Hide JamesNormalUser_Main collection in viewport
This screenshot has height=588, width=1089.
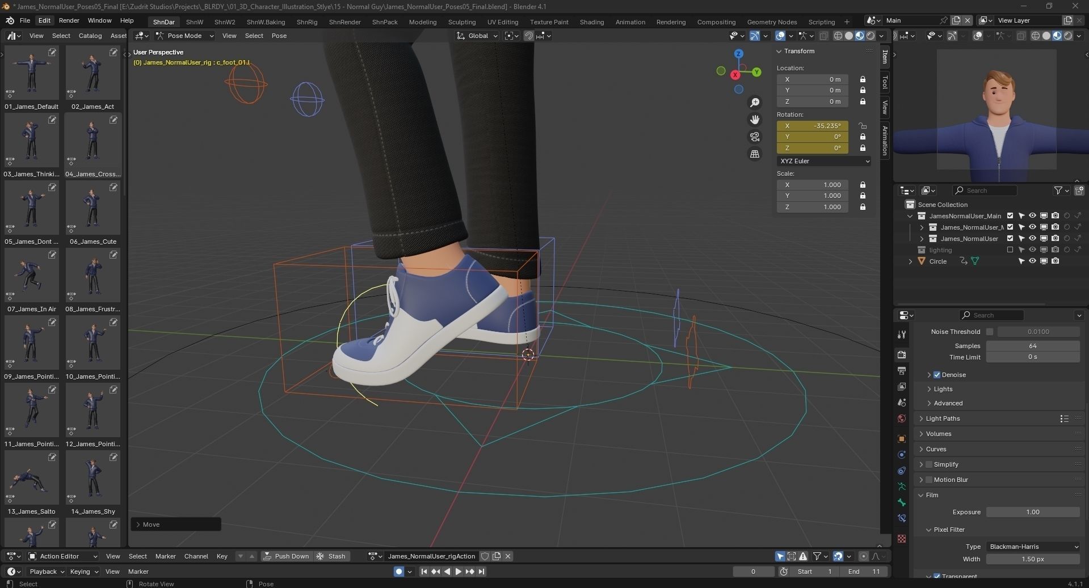click(1032, 216)
